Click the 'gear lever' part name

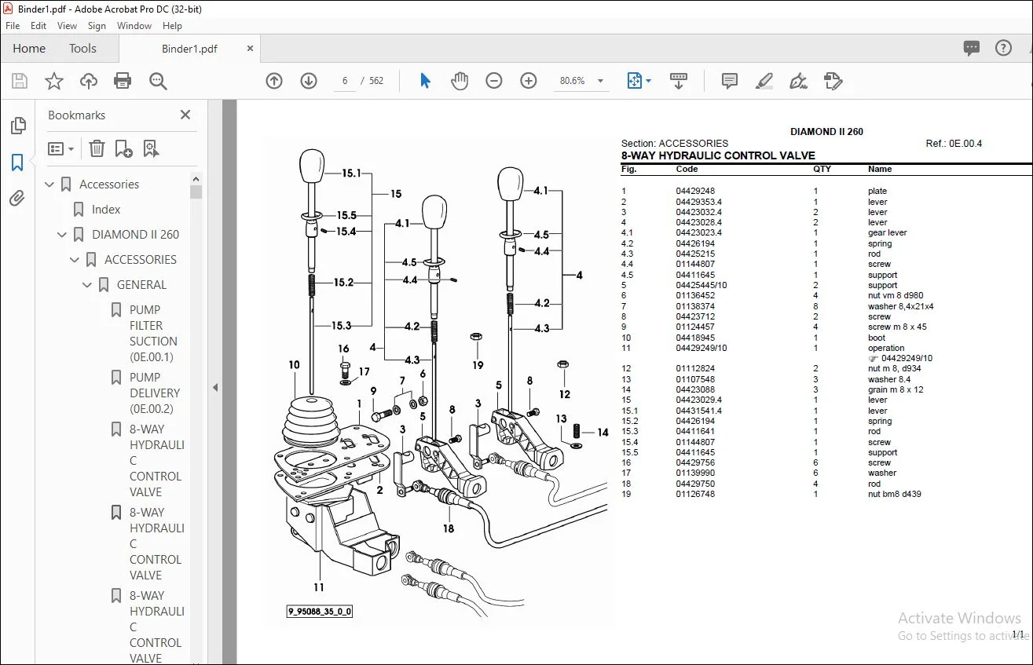888,233
